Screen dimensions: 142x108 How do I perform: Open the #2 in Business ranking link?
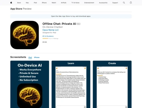[x=48, y=36]
